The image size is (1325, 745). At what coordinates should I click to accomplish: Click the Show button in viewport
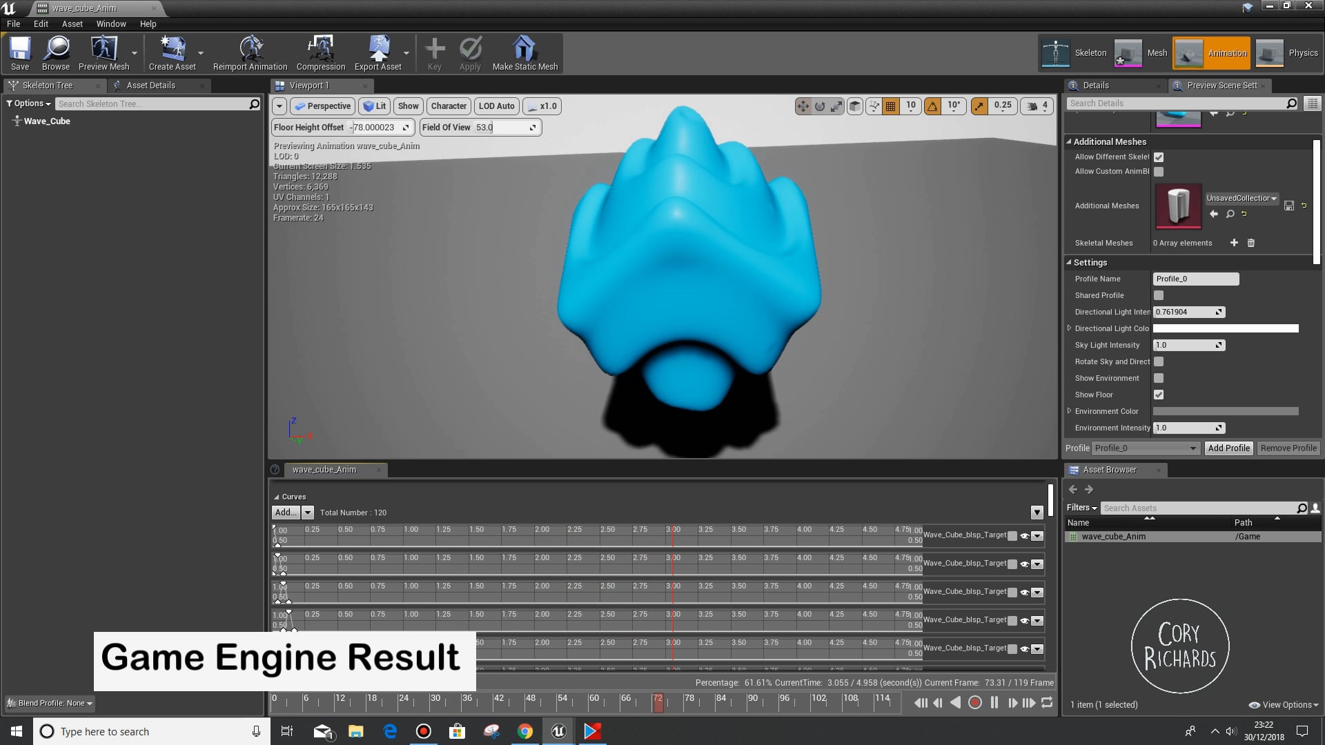click(408, 106)
